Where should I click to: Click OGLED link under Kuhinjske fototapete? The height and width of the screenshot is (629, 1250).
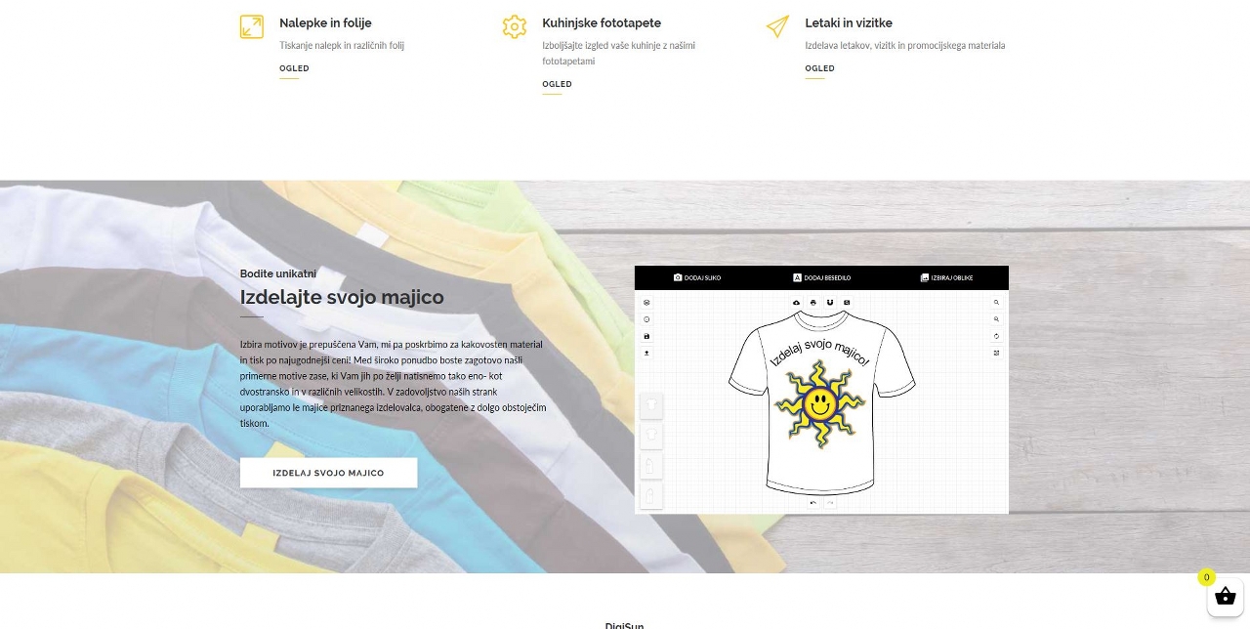[557, 84]
